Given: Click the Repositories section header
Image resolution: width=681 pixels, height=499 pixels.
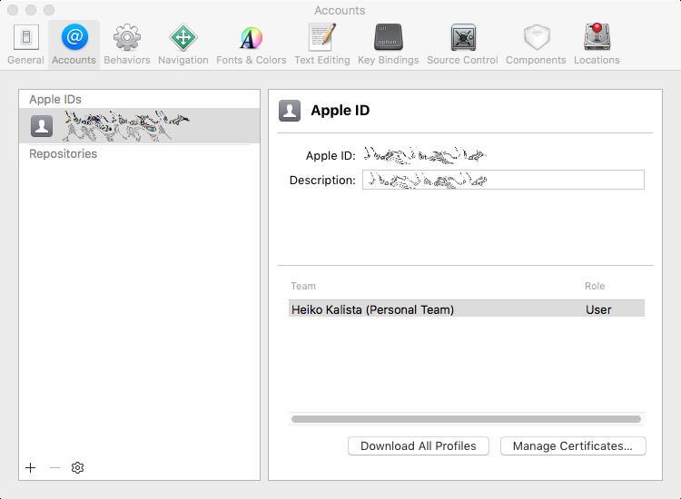Looking at the screenshot, I should click(x=63, y=153).
